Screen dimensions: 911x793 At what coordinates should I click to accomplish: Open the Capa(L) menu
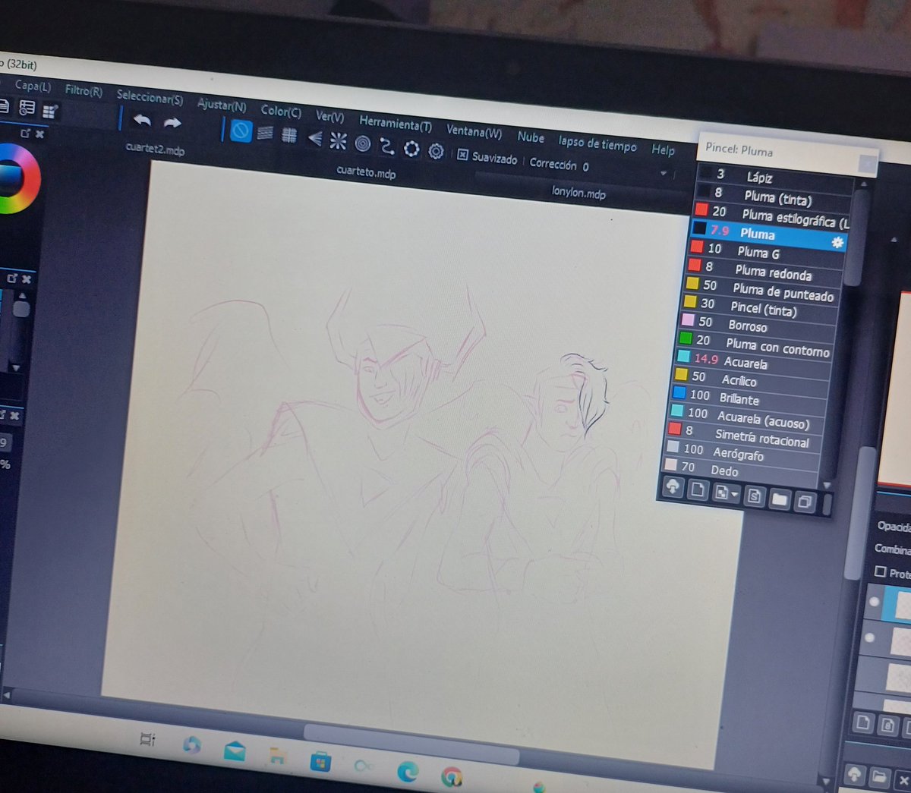pyautogui.click(x=33, y=87)
